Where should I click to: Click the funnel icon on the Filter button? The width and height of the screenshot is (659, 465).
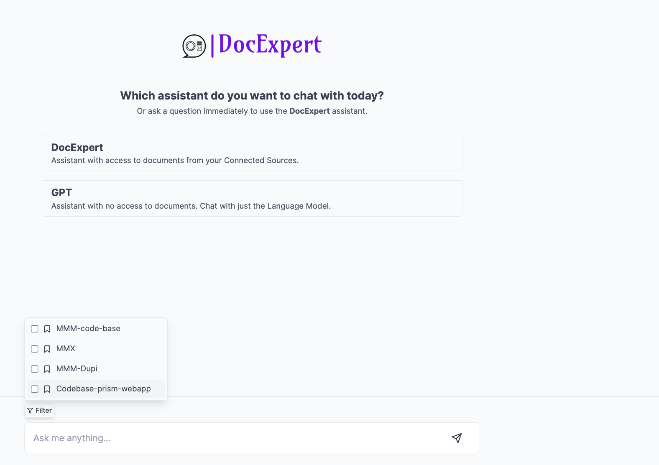pyautogui.click(x=30, y=411)
